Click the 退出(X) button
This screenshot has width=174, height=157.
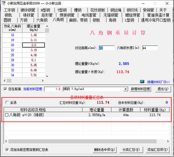[163, 89]
